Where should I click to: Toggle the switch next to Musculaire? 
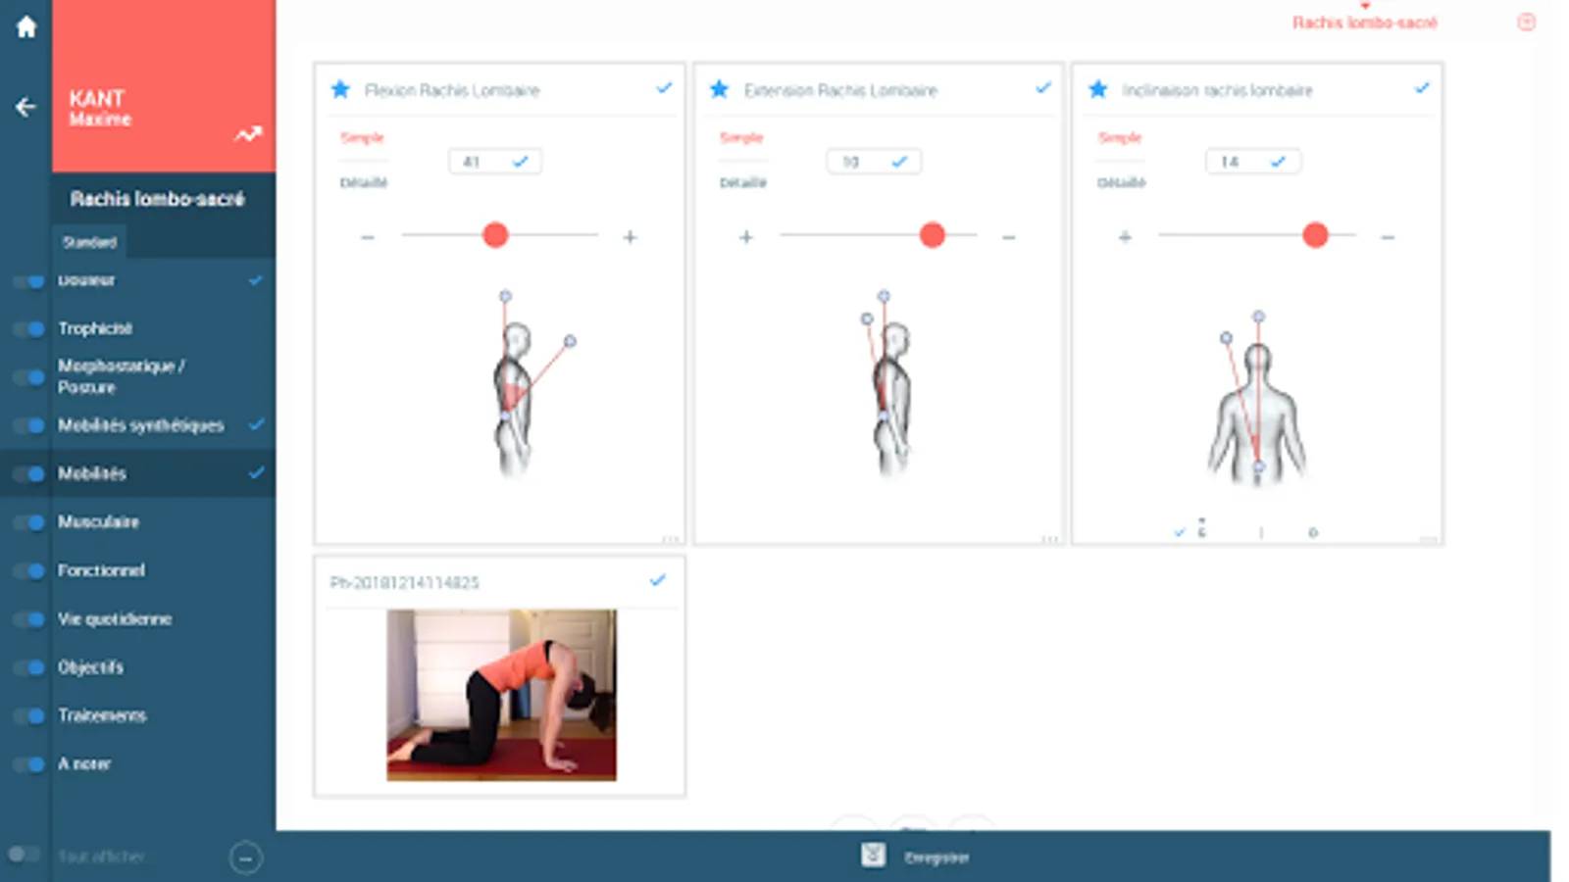(25, 522)
